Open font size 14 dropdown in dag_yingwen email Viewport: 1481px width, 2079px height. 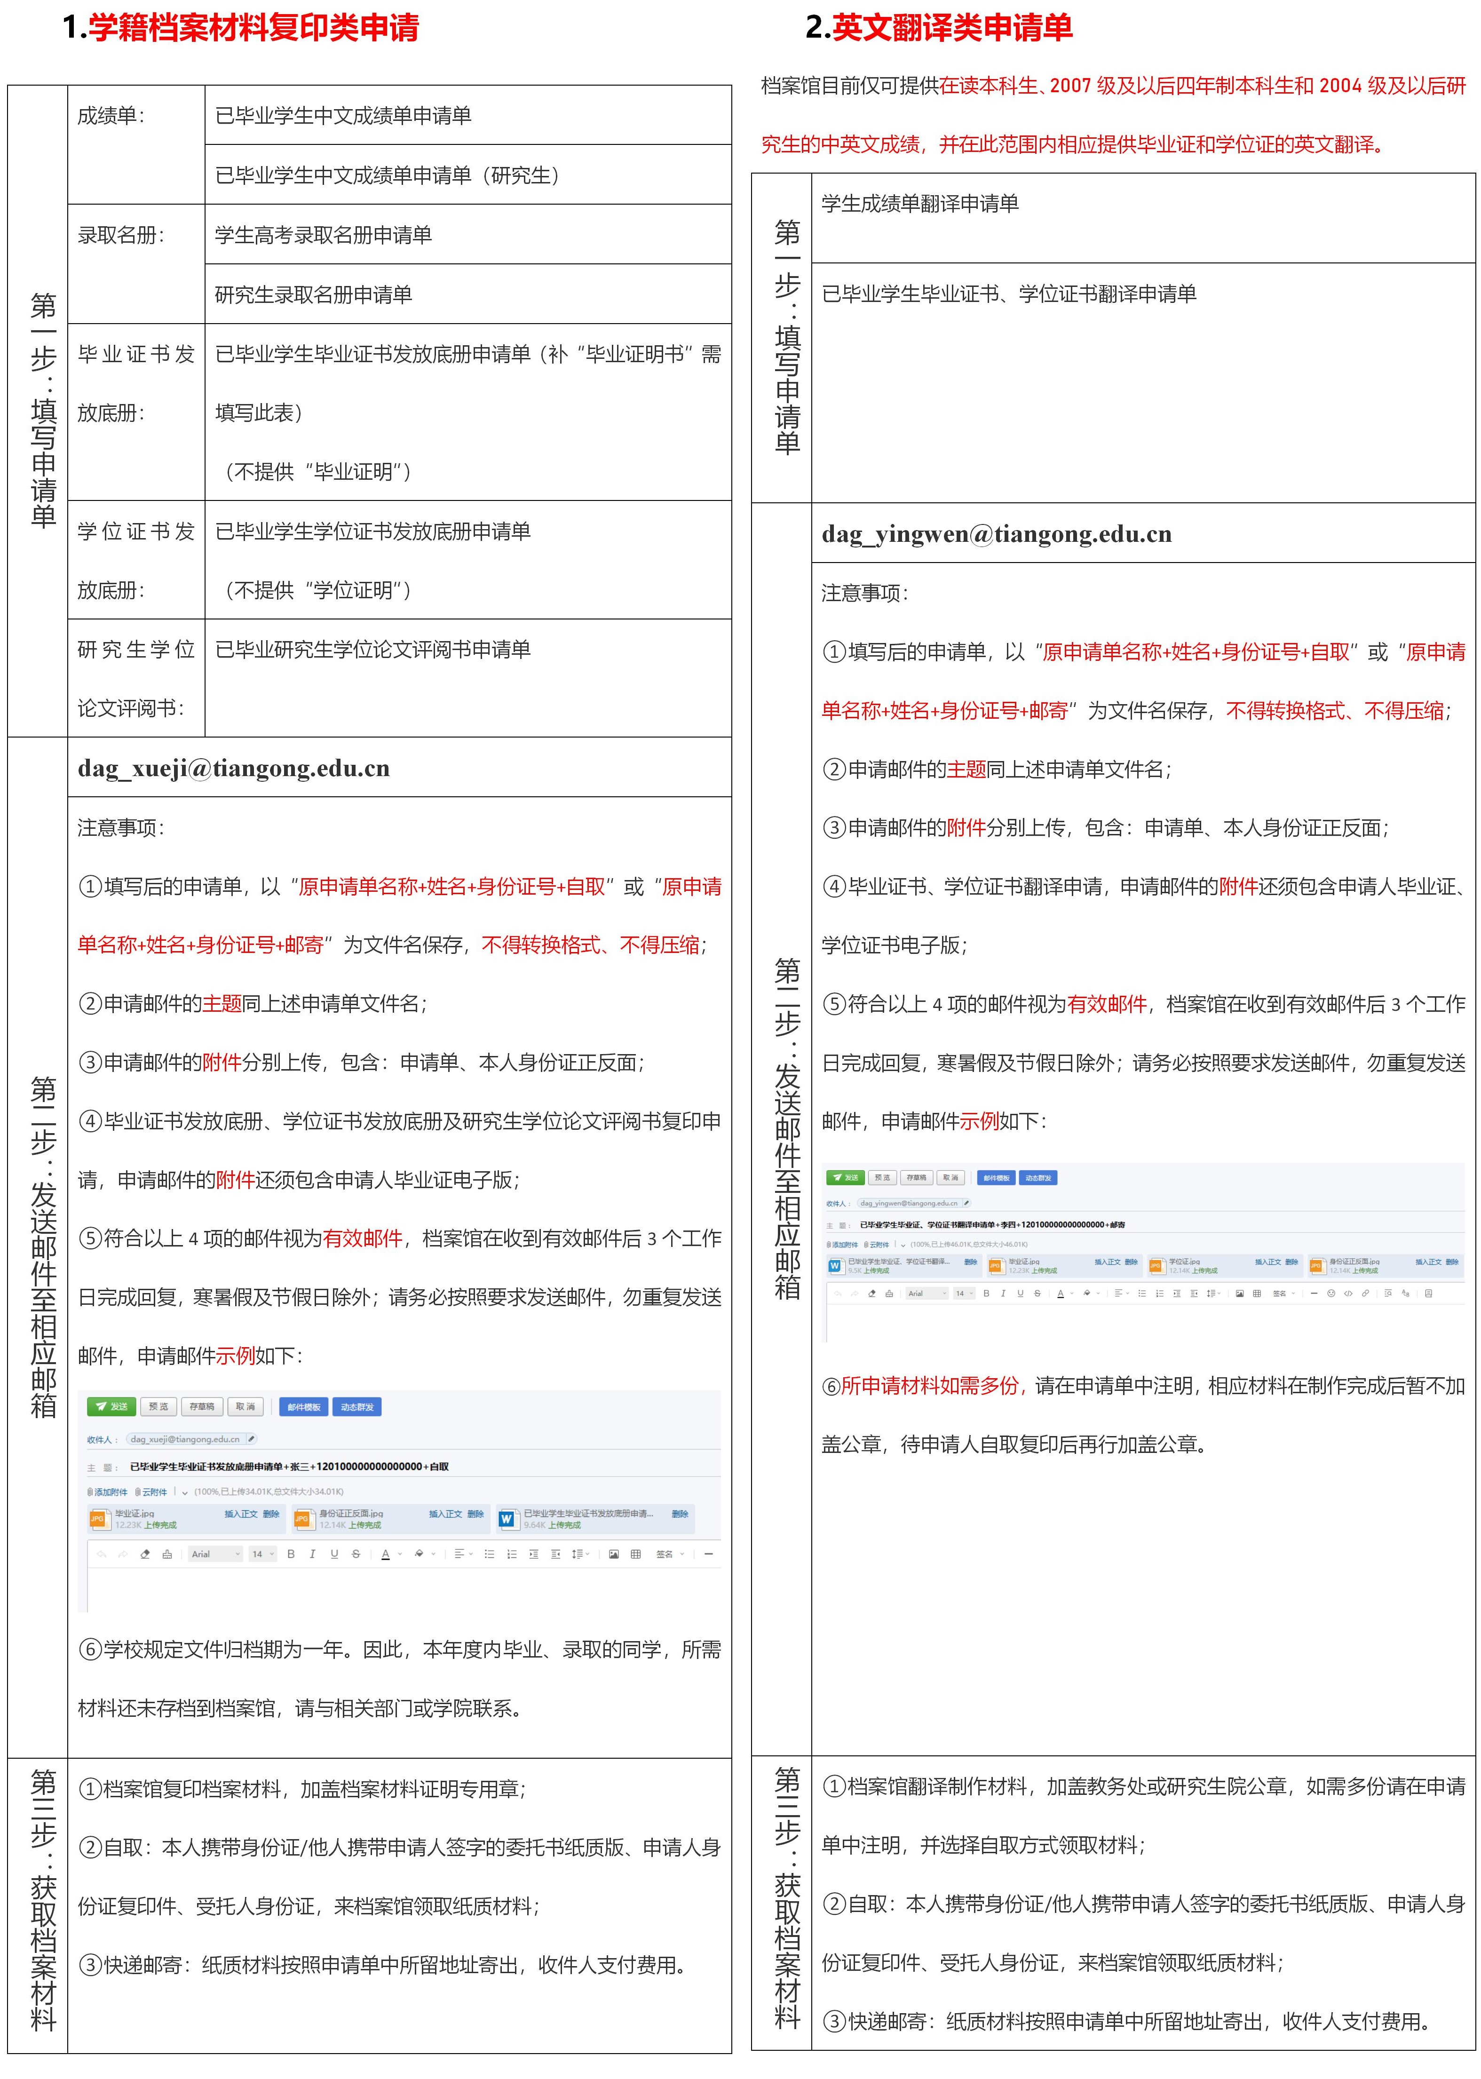coord(963,1293)
